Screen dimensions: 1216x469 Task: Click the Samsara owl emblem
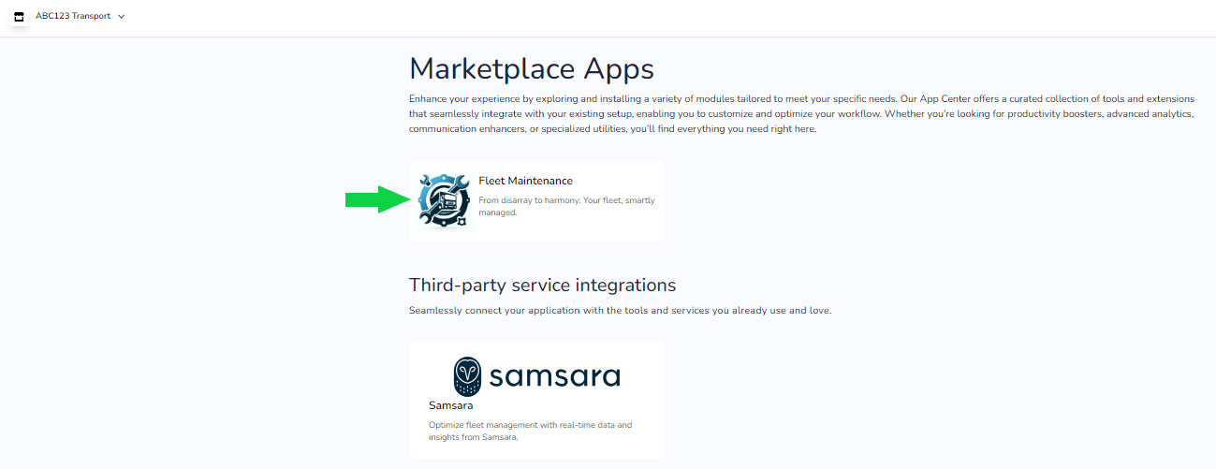coord(467,376)
